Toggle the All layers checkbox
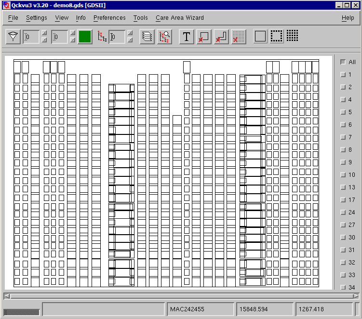This screenshot has width=362, height=319. (x=343, y=62)
